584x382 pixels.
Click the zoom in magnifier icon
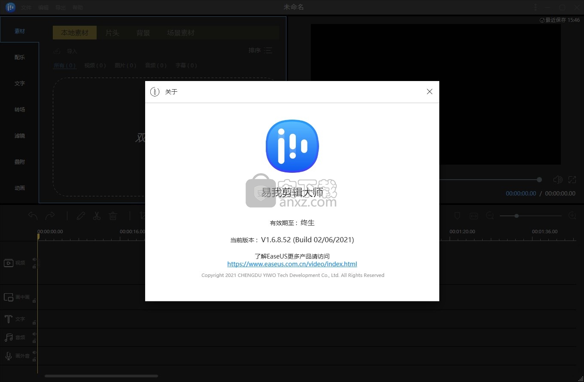[572, 216]
